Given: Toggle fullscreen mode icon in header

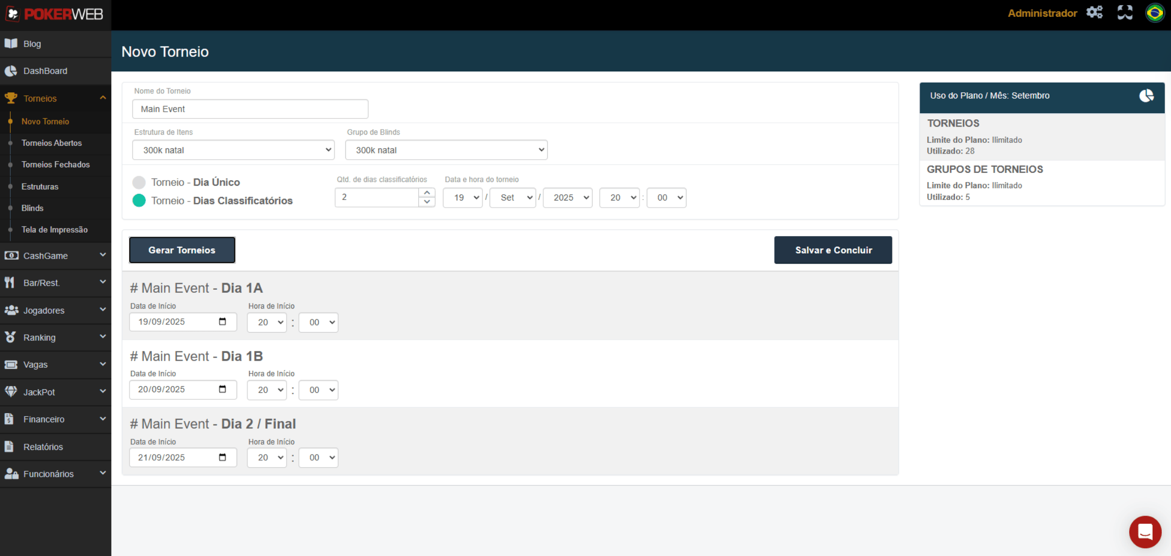Looking at the screenshot, I should (1125, 12).
